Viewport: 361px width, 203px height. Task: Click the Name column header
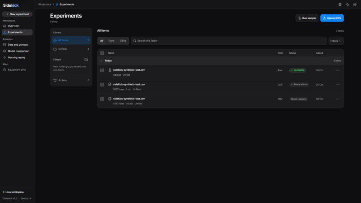coord(111,53)
